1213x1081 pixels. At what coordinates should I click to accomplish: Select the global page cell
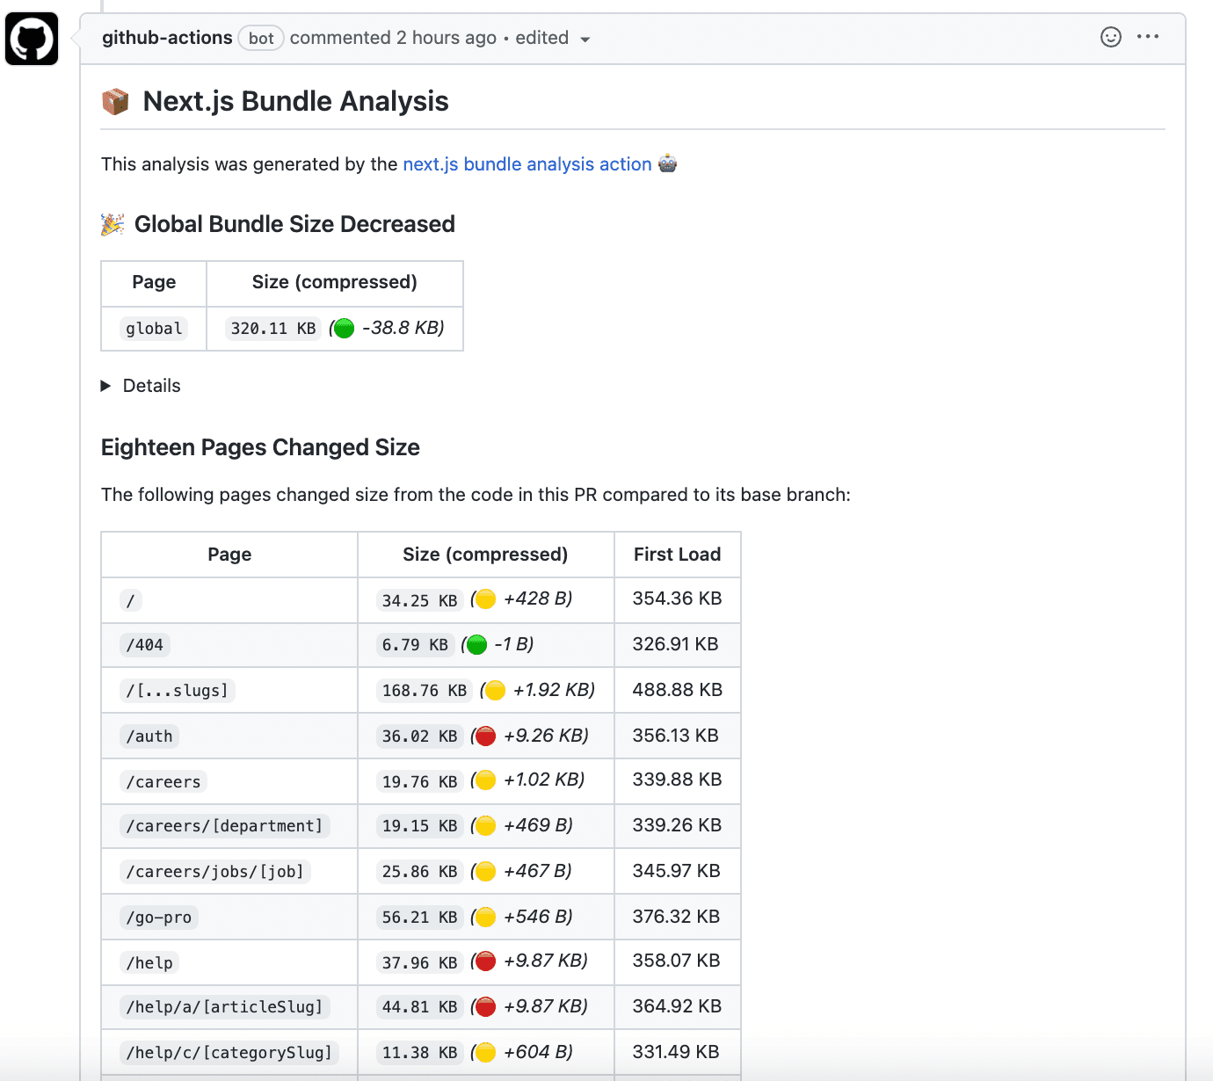[x=154, y=329]
